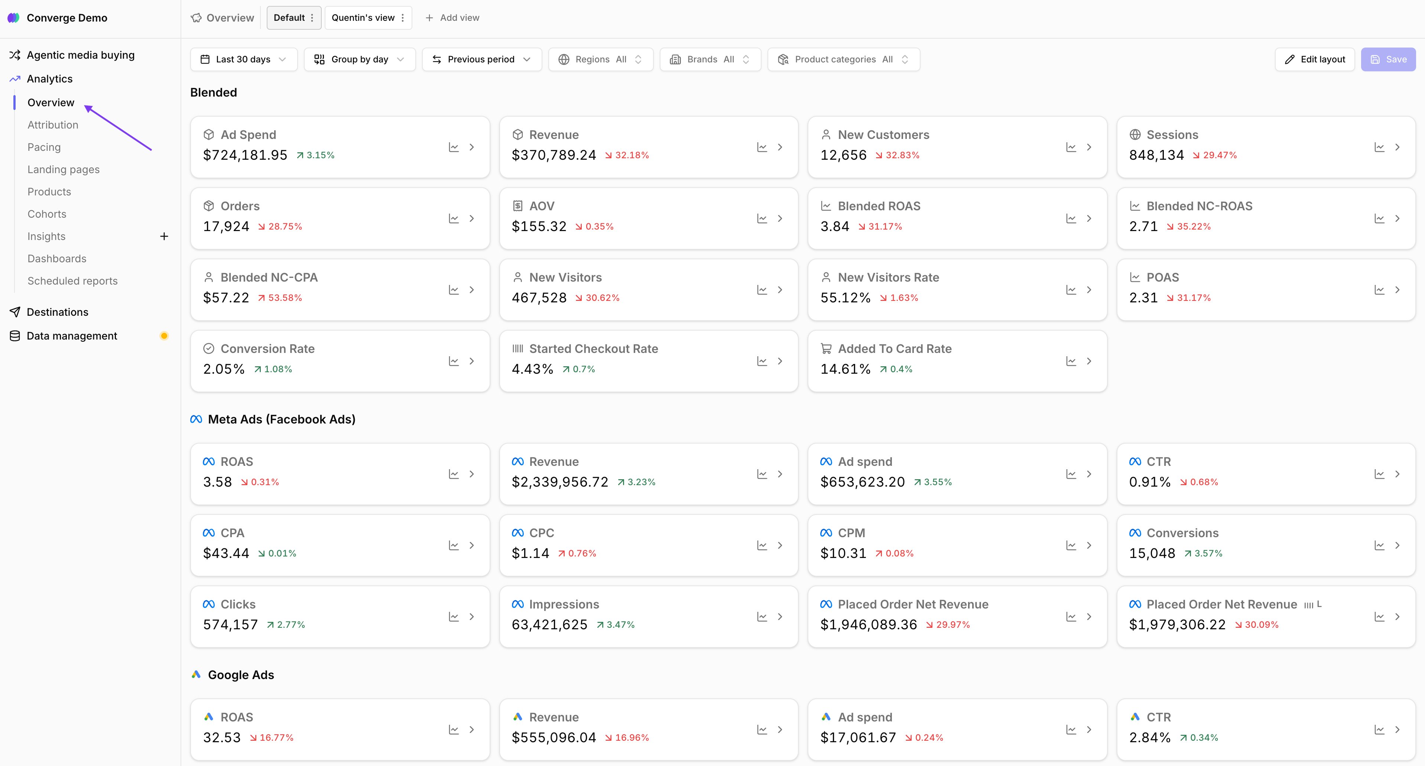
Task: Click chart icon on Meta Conversions card
Action: pyautogui.click(x=1379, y=545)
